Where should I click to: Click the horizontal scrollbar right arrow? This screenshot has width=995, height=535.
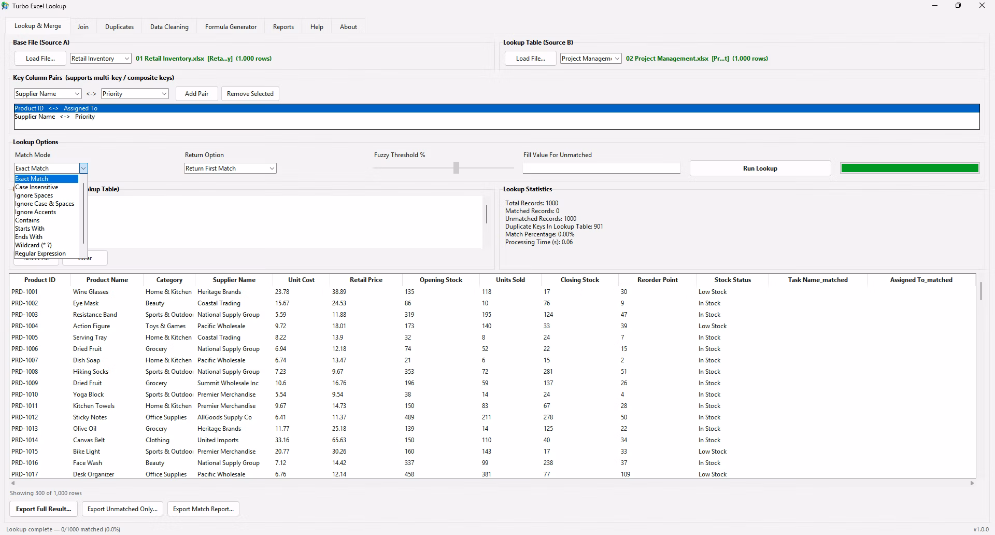tap(972, 483)
